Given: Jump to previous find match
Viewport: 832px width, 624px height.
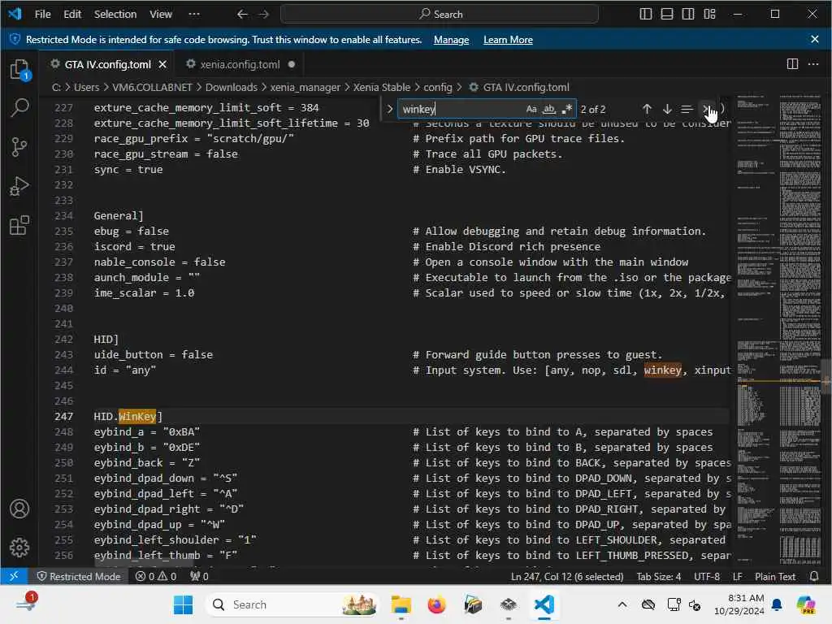Looking at the screenshot, I should [647, 109].
